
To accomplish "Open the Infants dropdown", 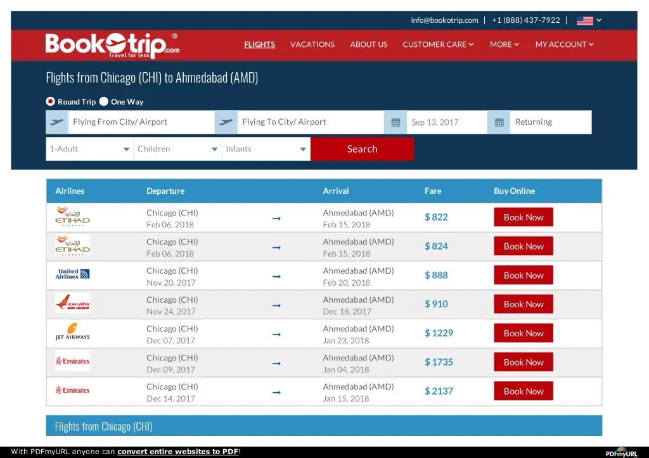I will pos(266,149).
